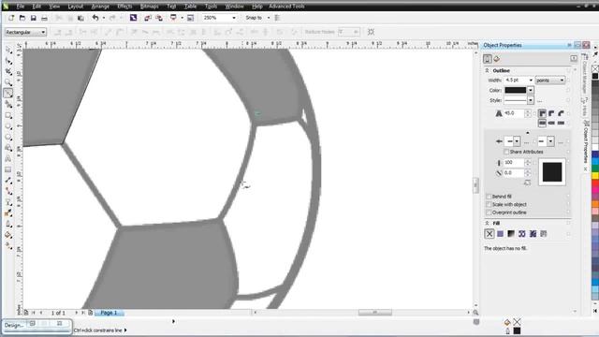599x337 pixels.
Task: Open outline Style dropdown arrow
Action: pos(531,100)
